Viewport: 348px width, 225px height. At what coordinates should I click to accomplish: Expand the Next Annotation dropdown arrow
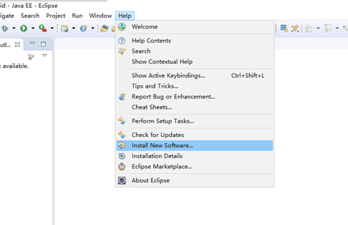tap(318, 28)
